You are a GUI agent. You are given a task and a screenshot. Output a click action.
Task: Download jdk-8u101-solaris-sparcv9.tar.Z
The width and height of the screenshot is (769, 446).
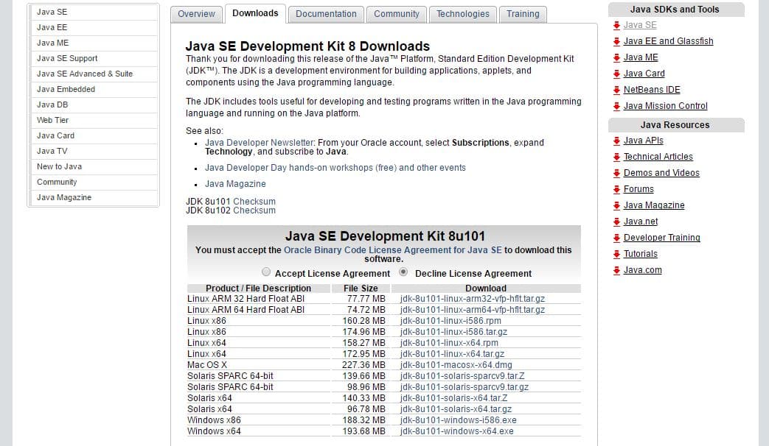coord(462,376)
